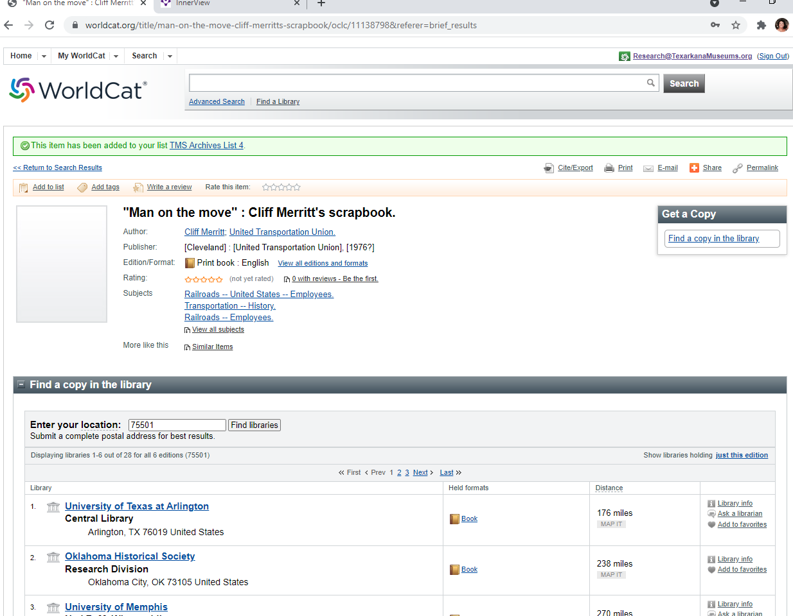Click the WorldCat search input field

pos(418,83)
